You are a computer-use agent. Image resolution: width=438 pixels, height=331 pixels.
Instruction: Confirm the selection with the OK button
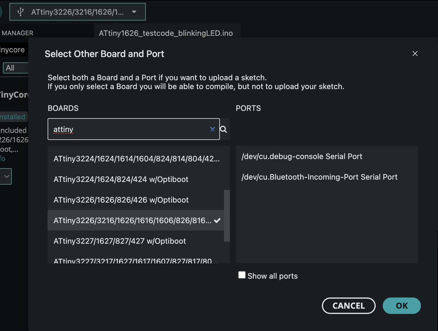[402, 306]
